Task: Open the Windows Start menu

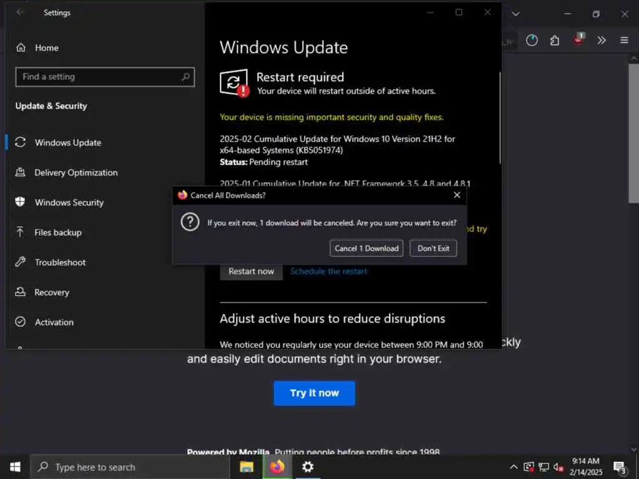Action: click(x=15, y=467)
